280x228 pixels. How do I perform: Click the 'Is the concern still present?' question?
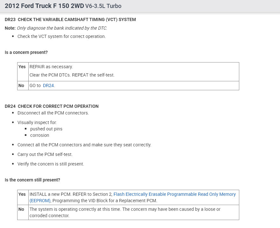click(32, 180)
